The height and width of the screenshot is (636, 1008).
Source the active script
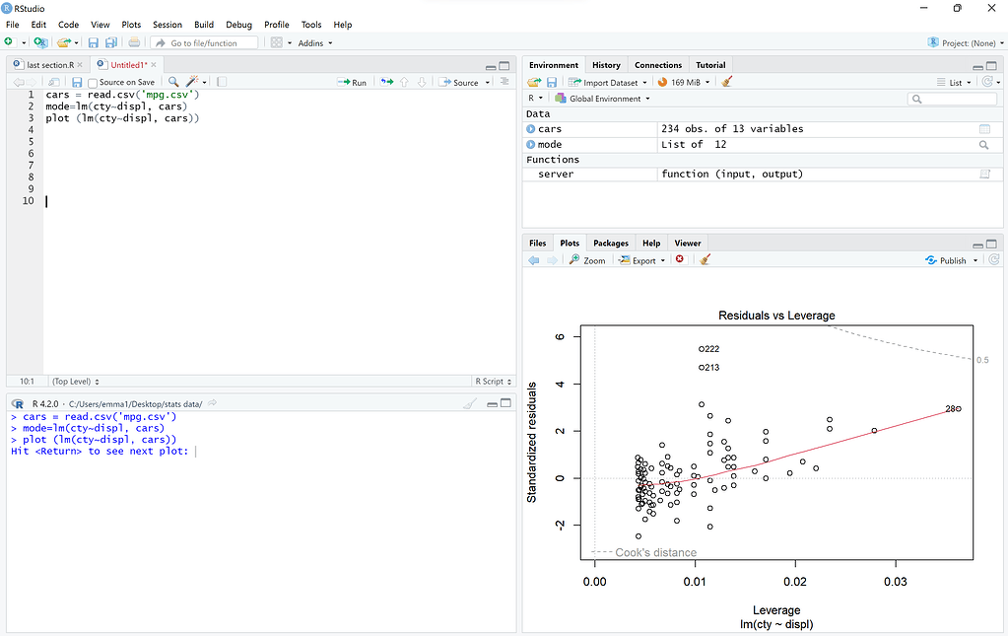[459, 82]
